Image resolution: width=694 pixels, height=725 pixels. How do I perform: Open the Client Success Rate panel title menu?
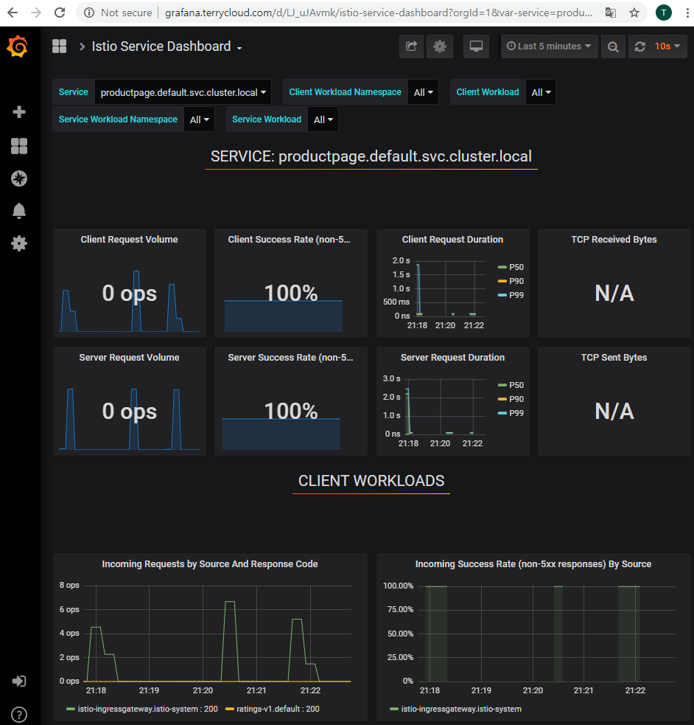click(x=289, y=239)
